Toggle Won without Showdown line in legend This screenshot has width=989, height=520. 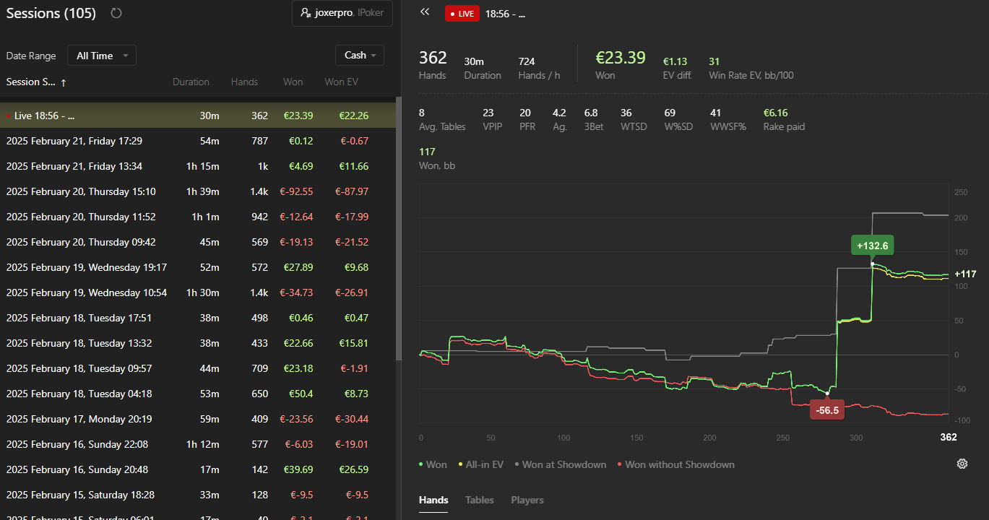[x=676, y=464]
